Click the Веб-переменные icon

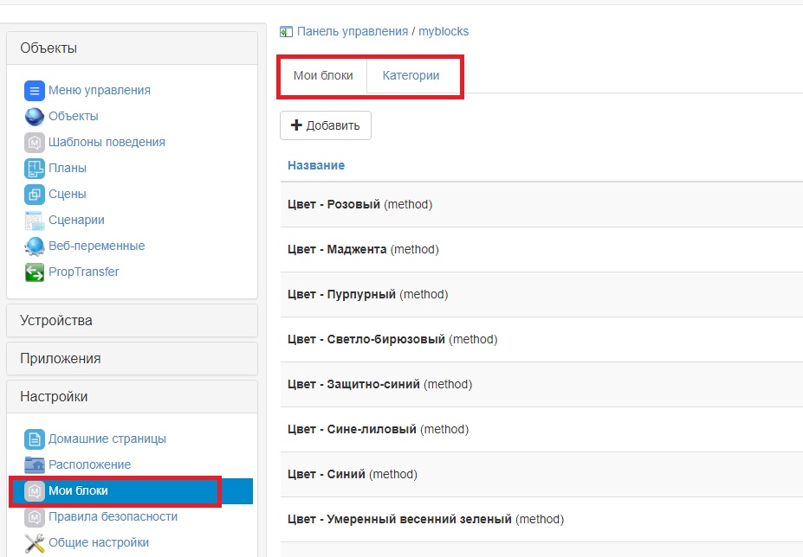click(35, 246)
